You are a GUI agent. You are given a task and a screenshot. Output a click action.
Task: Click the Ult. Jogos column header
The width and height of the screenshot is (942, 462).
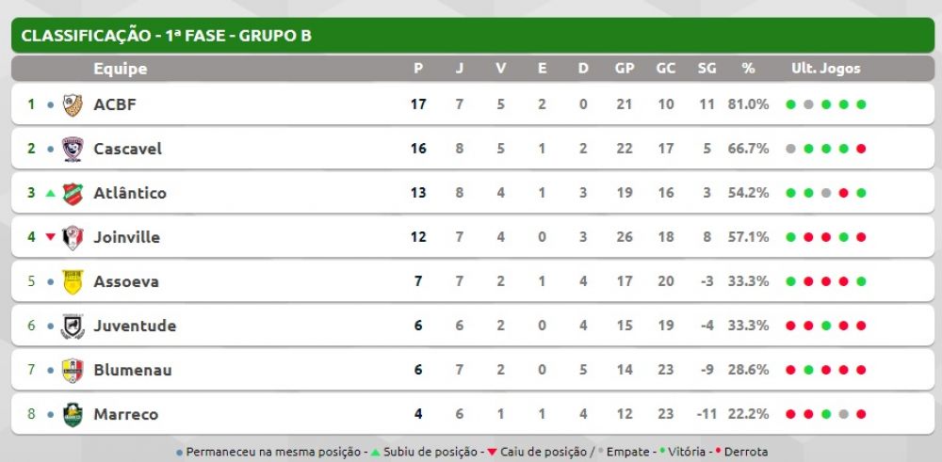(825, 69)
